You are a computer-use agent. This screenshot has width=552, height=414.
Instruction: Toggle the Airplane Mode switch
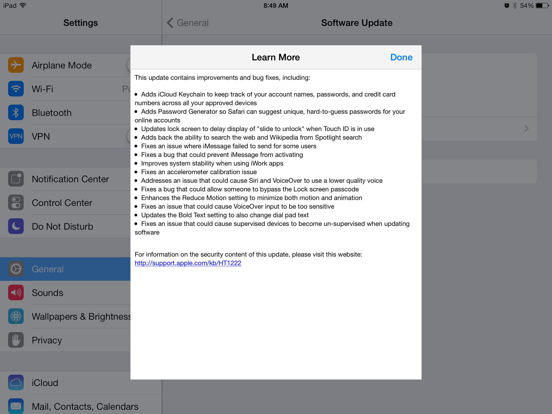(129, 65)
